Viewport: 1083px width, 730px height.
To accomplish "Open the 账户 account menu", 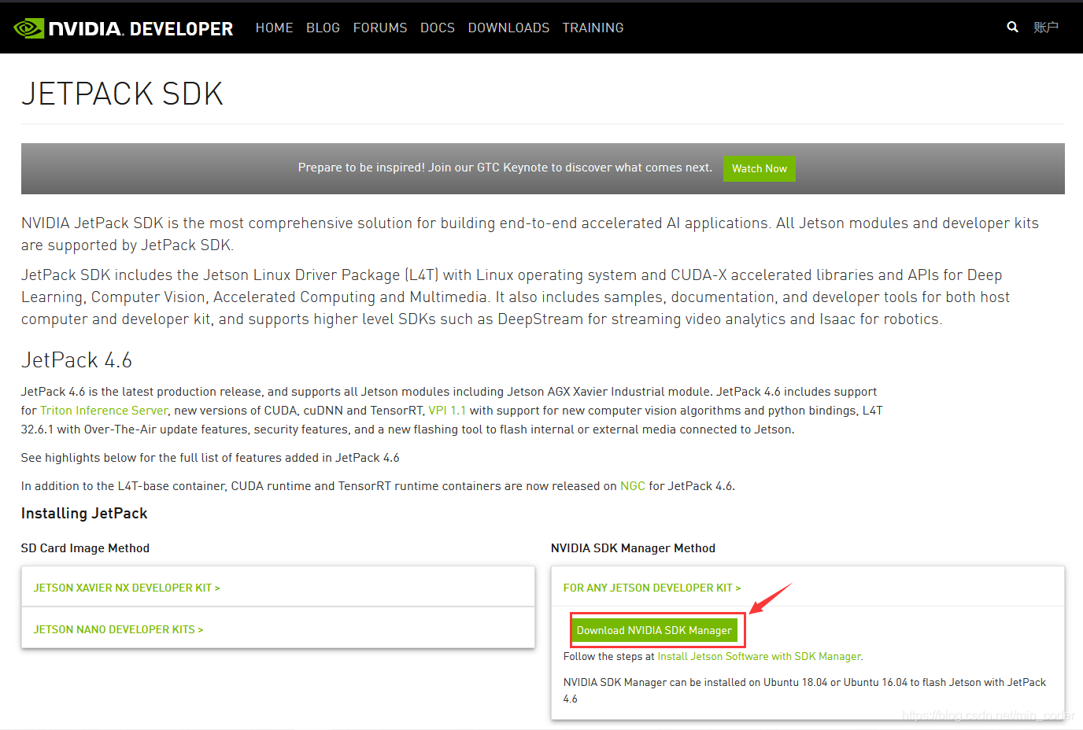I will [x=1045, y=28].
